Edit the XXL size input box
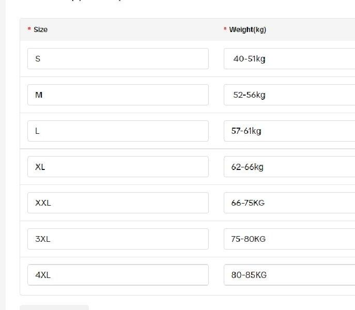The height and width of the screenshot is (310, 355). (x=118, y=203)
